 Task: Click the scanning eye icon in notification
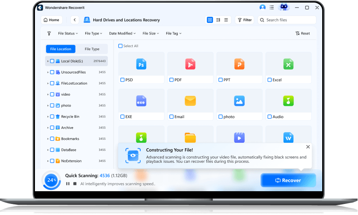coord(133,156)
